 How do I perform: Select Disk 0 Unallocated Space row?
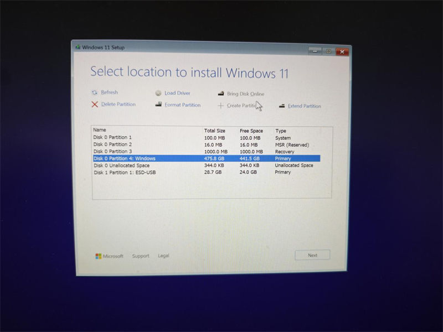click(207, 165)
